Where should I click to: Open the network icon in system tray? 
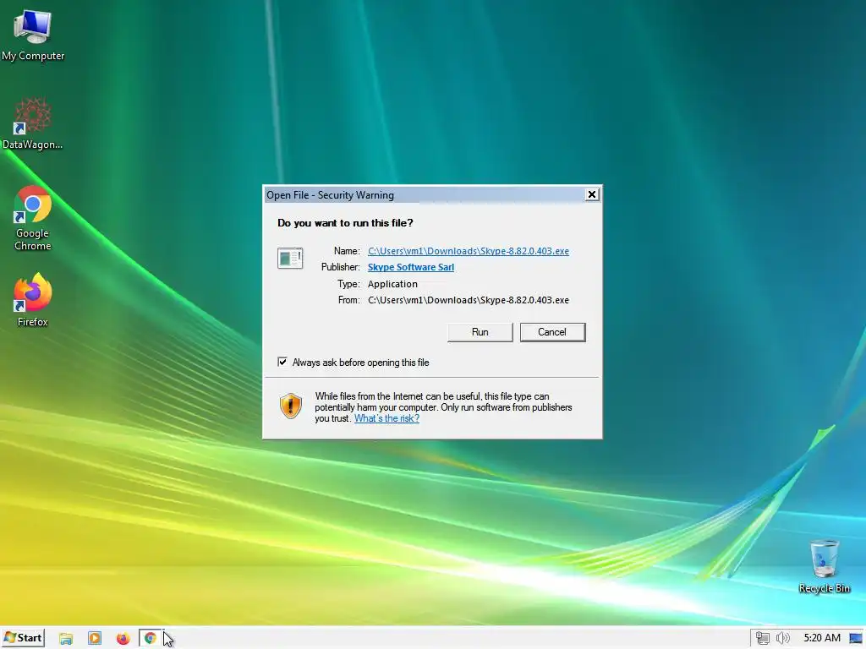(x=763, y=639)
